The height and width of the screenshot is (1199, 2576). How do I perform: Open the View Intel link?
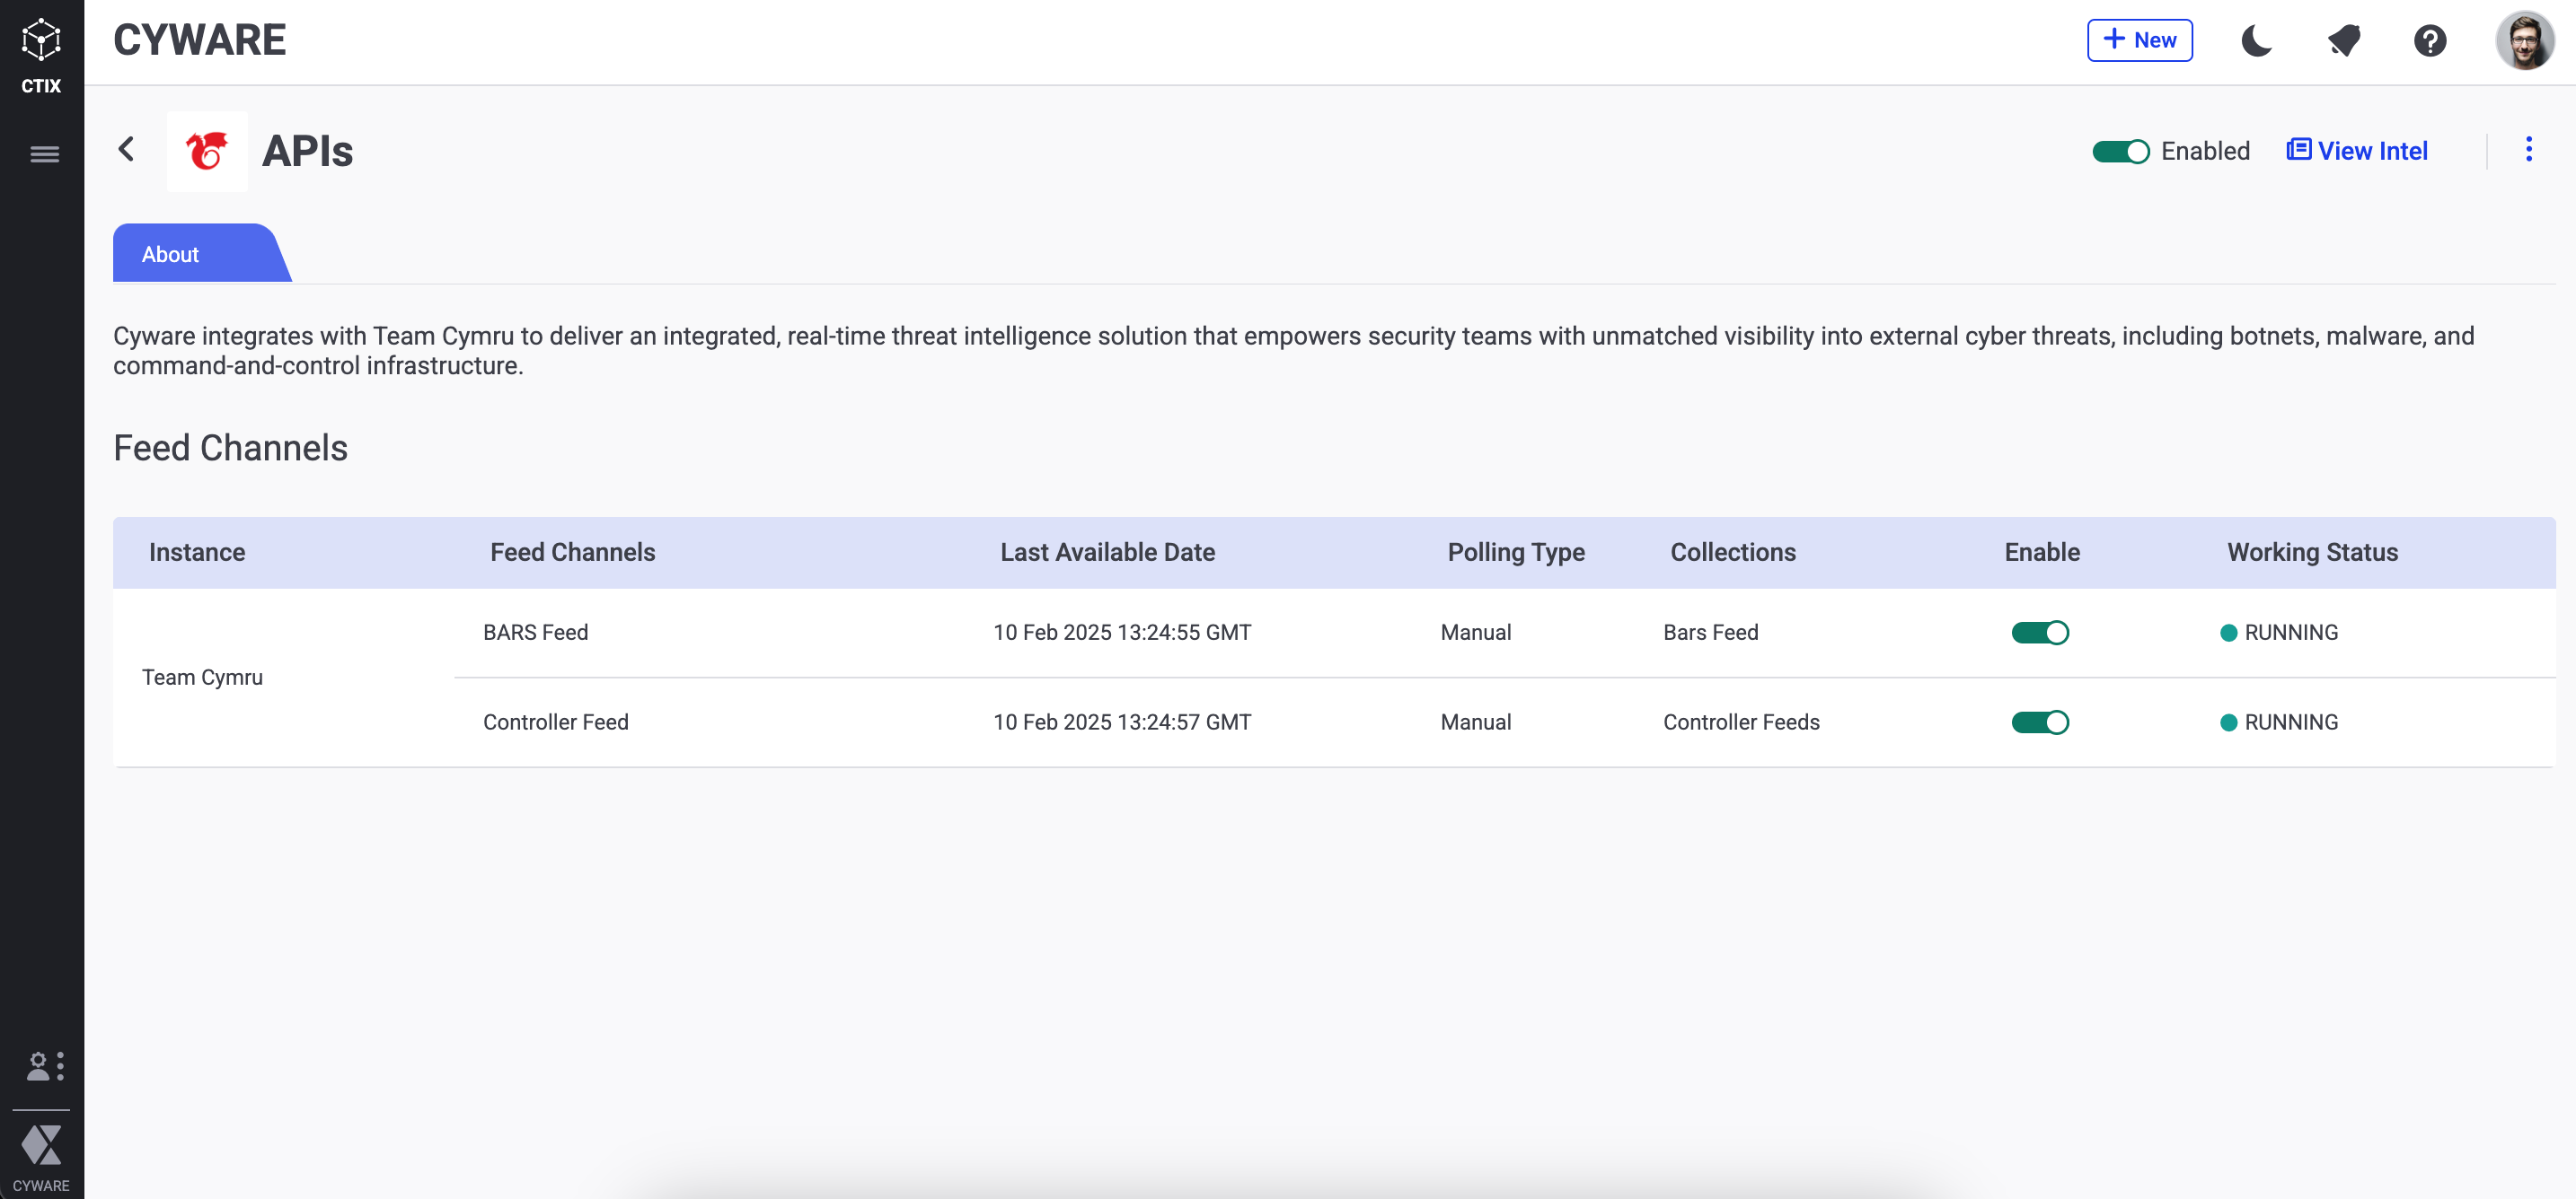tap(2357, 151)
